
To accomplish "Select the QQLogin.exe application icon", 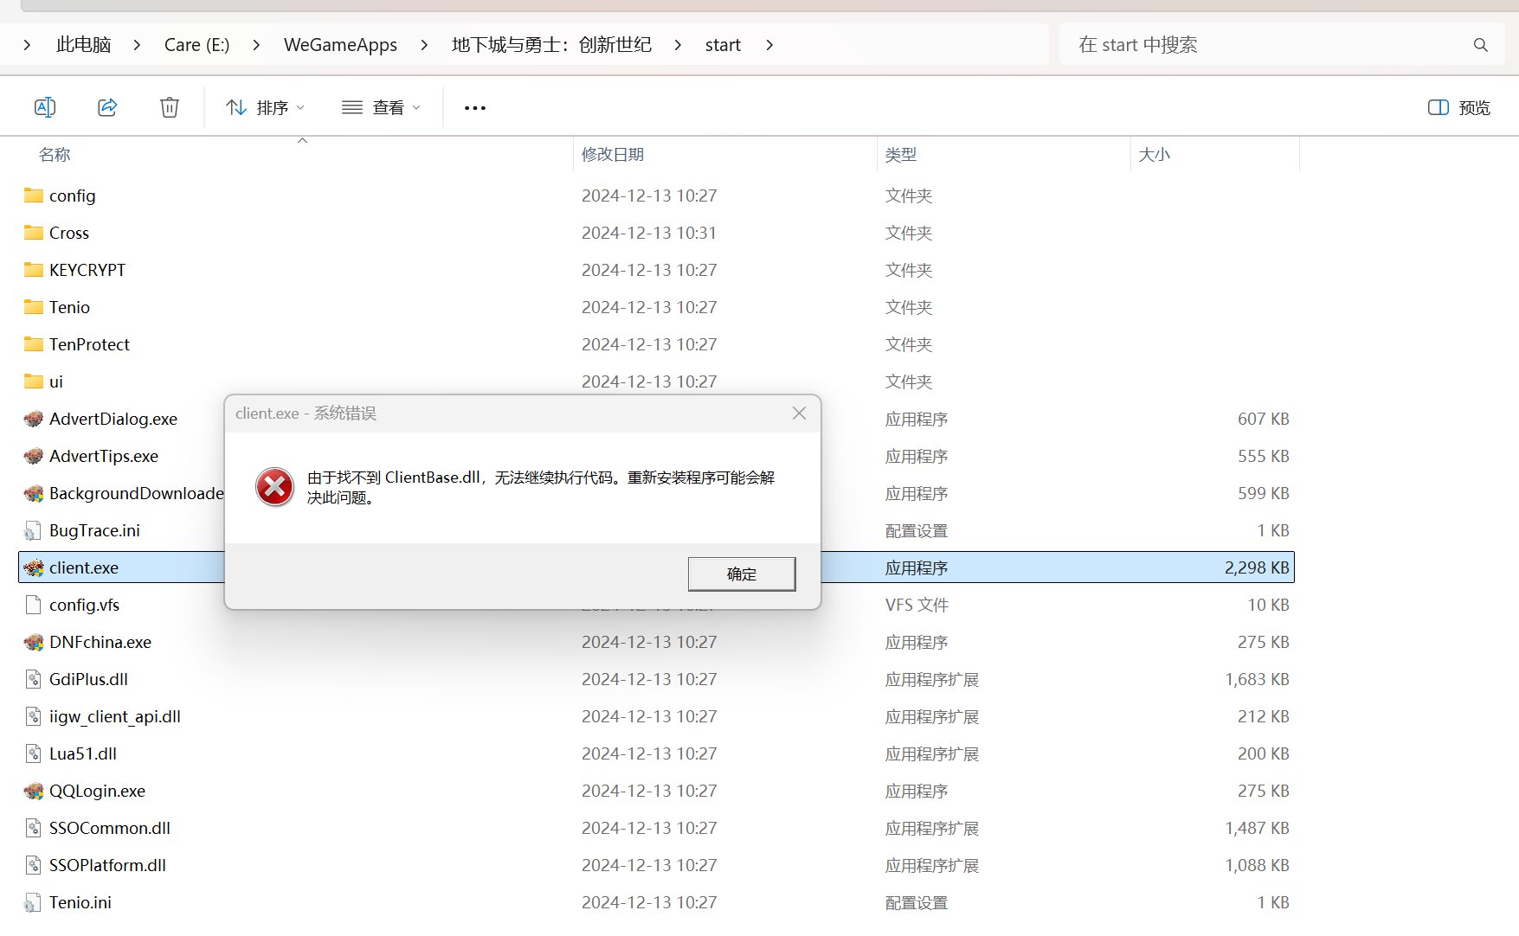I will [34, 792].
